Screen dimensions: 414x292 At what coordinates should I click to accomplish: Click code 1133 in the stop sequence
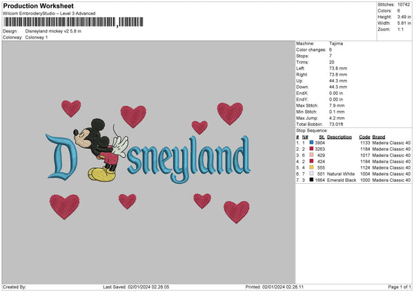point(365,143)
